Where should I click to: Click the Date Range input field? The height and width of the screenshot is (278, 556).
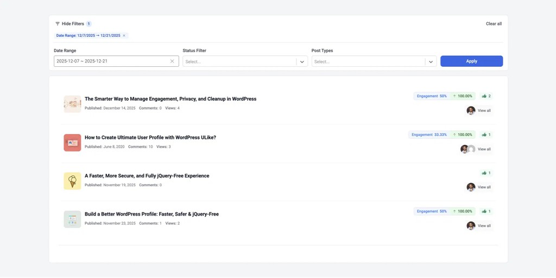coord(116,61)
